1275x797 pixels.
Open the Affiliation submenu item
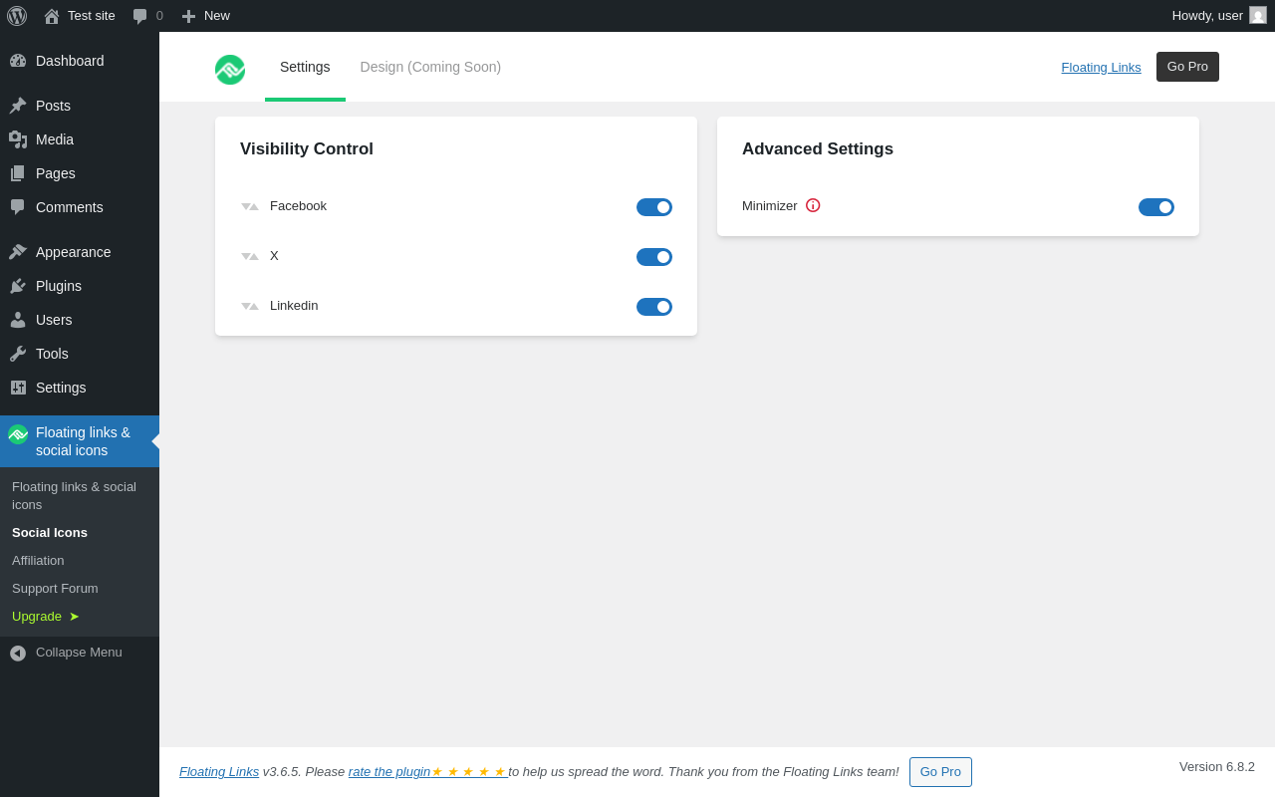click(38, 561)
